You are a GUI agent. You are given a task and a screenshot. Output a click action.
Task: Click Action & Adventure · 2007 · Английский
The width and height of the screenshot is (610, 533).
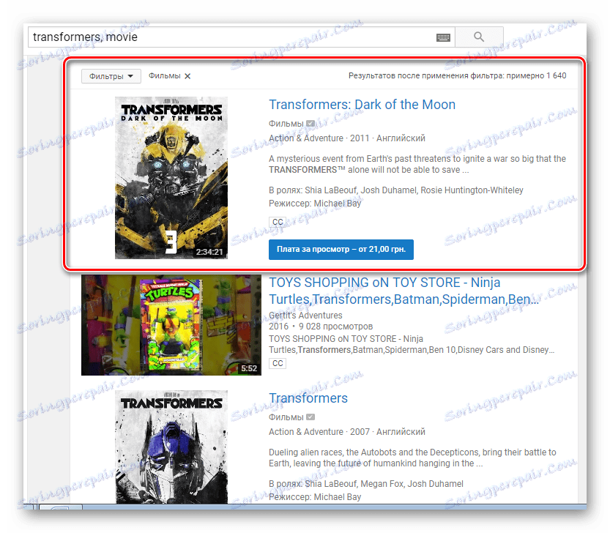(x=347, y=432)
